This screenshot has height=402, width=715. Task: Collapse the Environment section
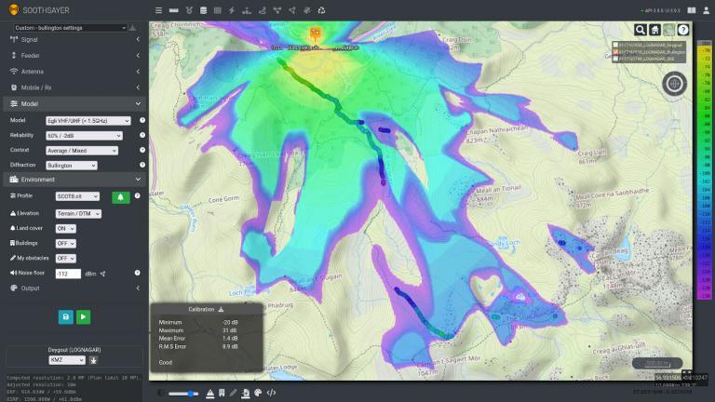tap(74, 180)
